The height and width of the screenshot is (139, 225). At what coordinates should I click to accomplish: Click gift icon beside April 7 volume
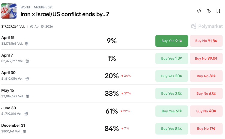27,61
